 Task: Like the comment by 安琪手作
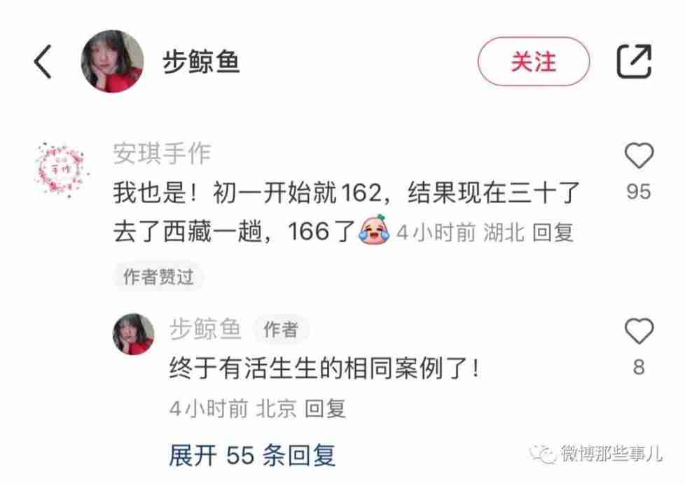point(639,155)
